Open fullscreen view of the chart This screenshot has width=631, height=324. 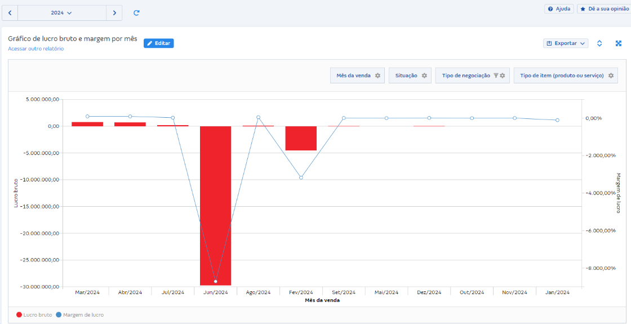(x=618, y=43)
